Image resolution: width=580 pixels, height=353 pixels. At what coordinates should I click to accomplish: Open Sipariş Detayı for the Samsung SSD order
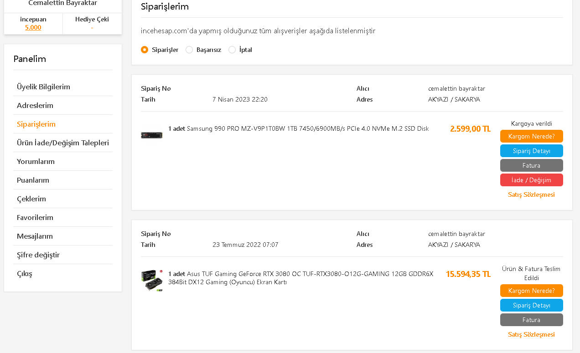[531, 151]
